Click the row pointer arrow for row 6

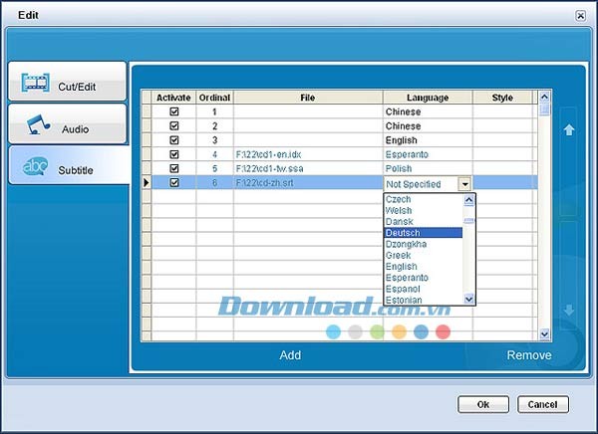coord(147,183)
